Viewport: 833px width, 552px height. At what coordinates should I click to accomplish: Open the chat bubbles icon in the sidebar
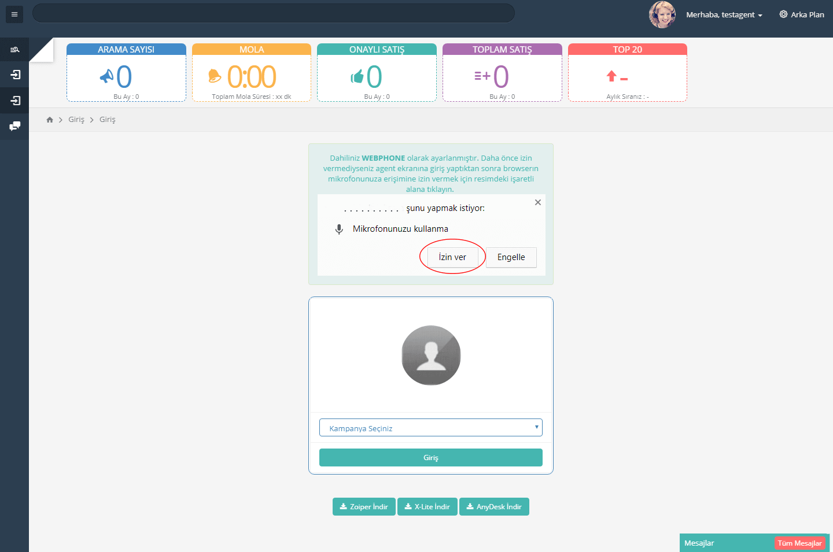tap(15, 126)
